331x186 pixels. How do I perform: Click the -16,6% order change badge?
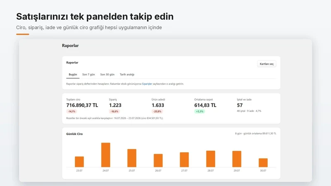115,111
